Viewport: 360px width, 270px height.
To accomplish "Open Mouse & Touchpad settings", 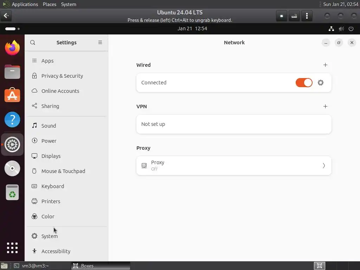I will click(x=66, y=171).
